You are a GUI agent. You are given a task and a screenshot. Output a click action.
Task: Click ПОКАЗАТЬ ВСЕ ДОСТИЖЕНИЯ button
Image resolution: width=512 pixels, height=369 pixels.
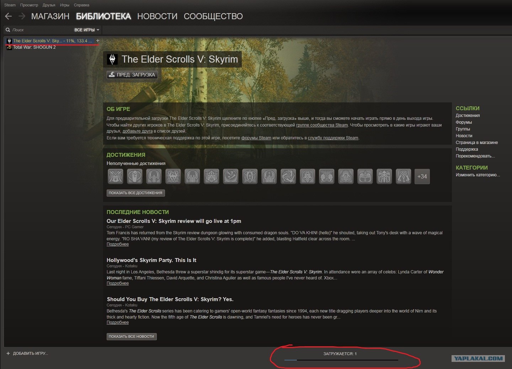pos(135,193)
